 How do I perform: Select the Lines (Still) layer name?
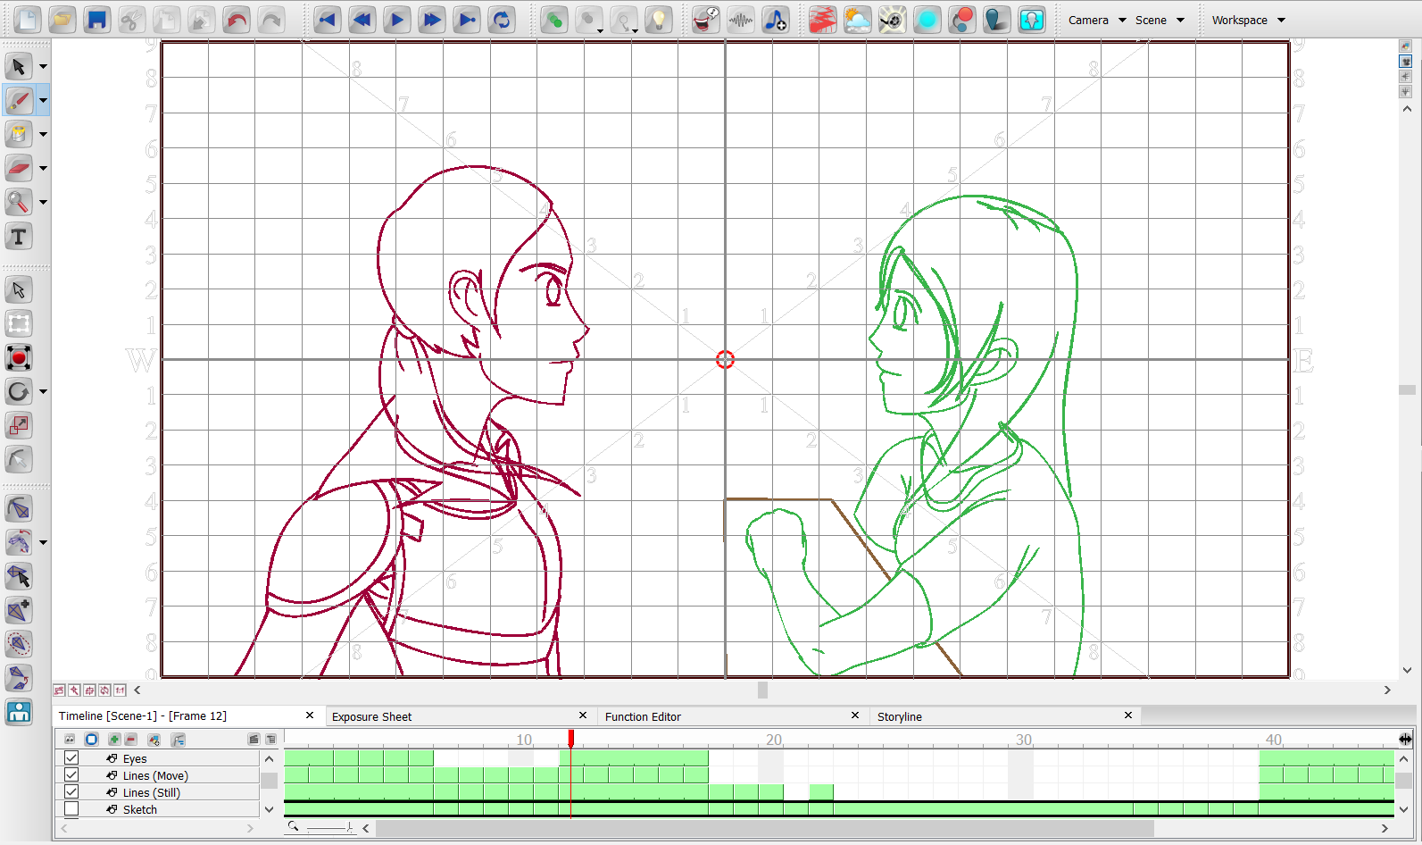pos(151,792)
